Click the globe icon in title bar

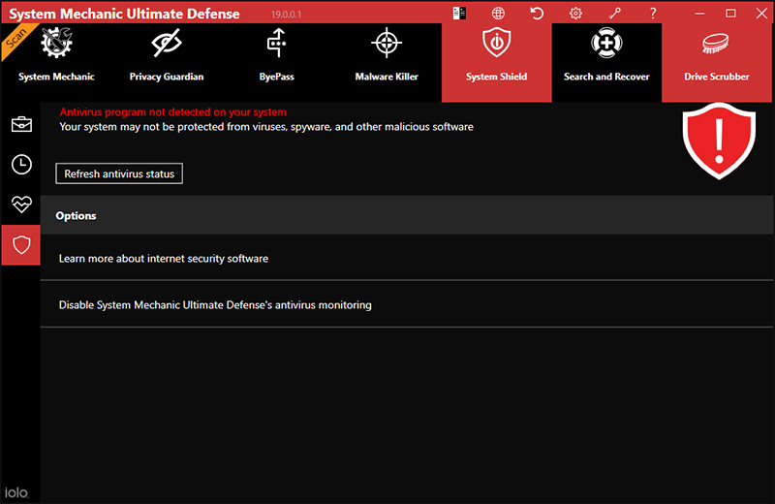(x=498, y=14)
